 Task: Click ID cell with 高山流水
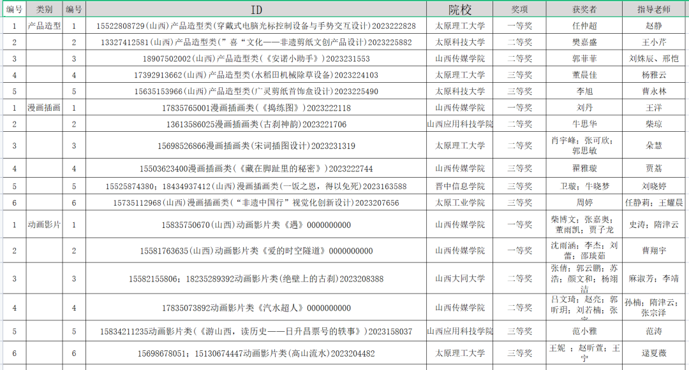[x=256, y=353]
